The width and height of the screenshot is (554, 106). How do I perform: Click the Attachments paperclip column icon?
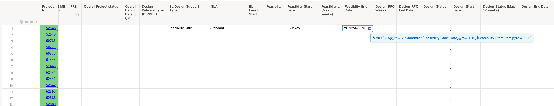coord(21,22)
